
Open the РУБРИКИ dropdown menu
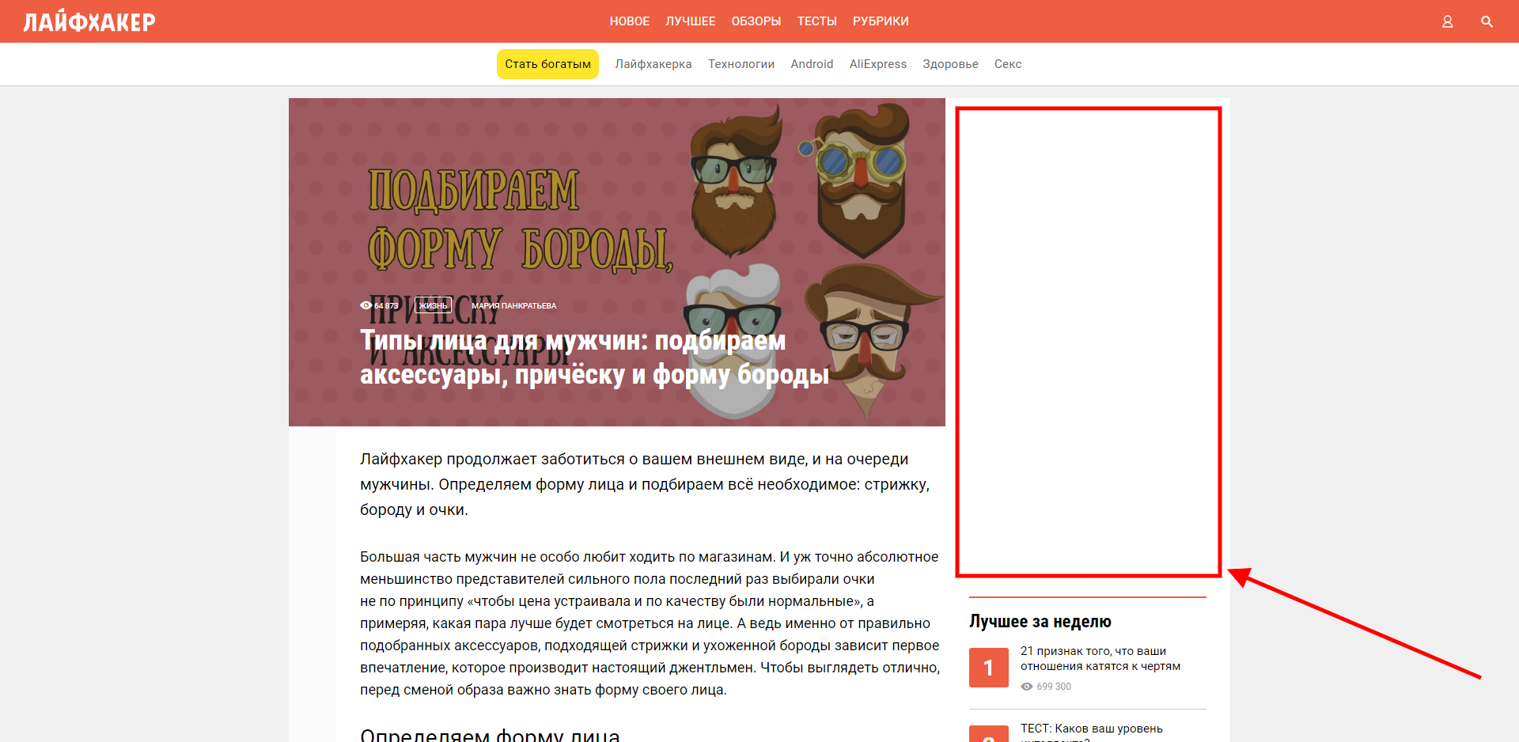pyautogui.click(x=881, y=21)
